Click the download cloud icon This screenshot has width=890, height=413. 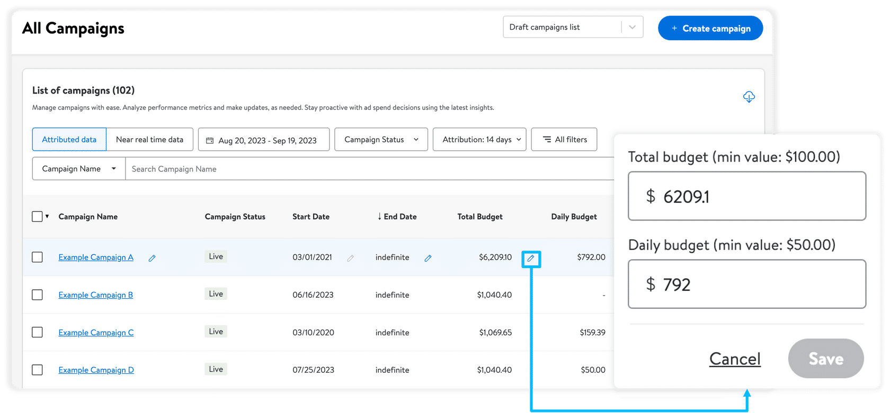coord(749,97)
